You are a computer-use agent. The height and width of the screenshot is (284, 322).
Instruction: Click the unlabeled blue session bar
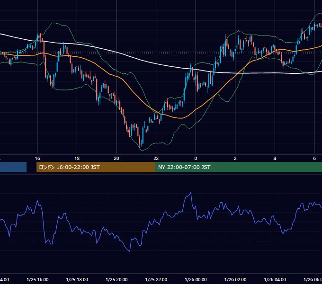(13, 167)
